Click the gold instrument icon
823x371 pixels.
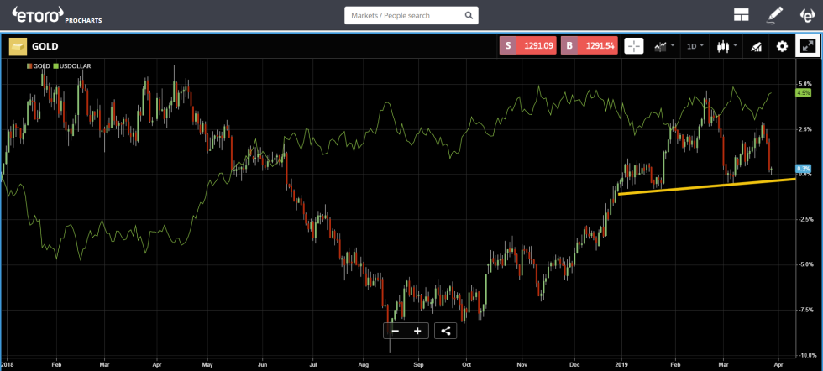[x=17, y=47]
